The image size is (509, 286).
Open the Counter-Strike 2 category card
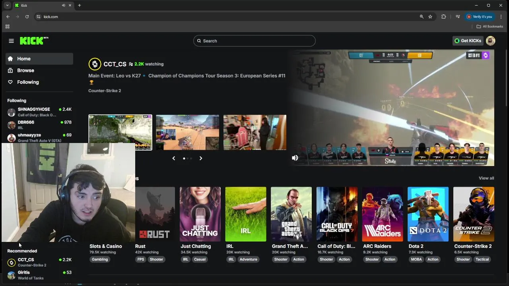point(474,214)
